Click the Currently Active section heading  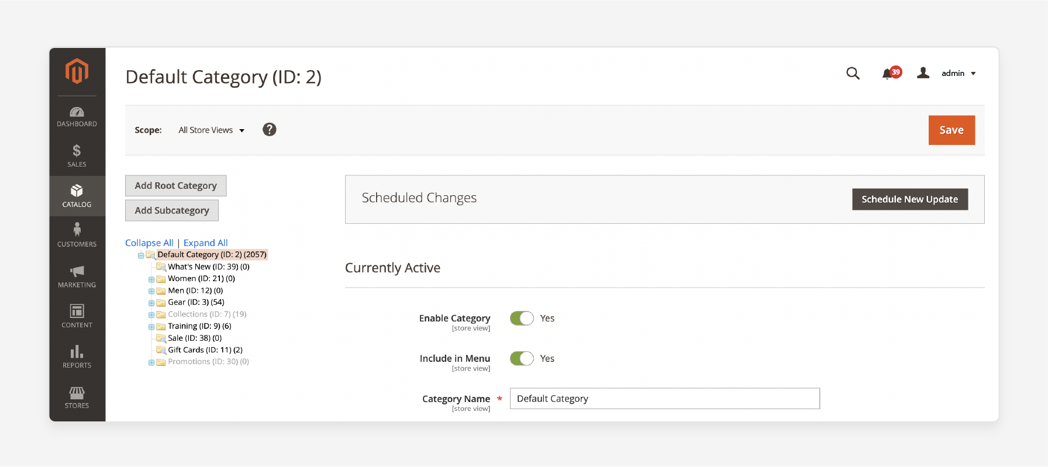coord(392,268)
